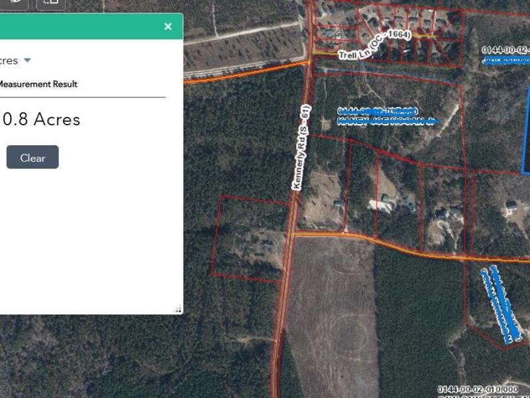
Task: Click parcel label 0144-00-02-010.000
Action: tap(477, 389)
